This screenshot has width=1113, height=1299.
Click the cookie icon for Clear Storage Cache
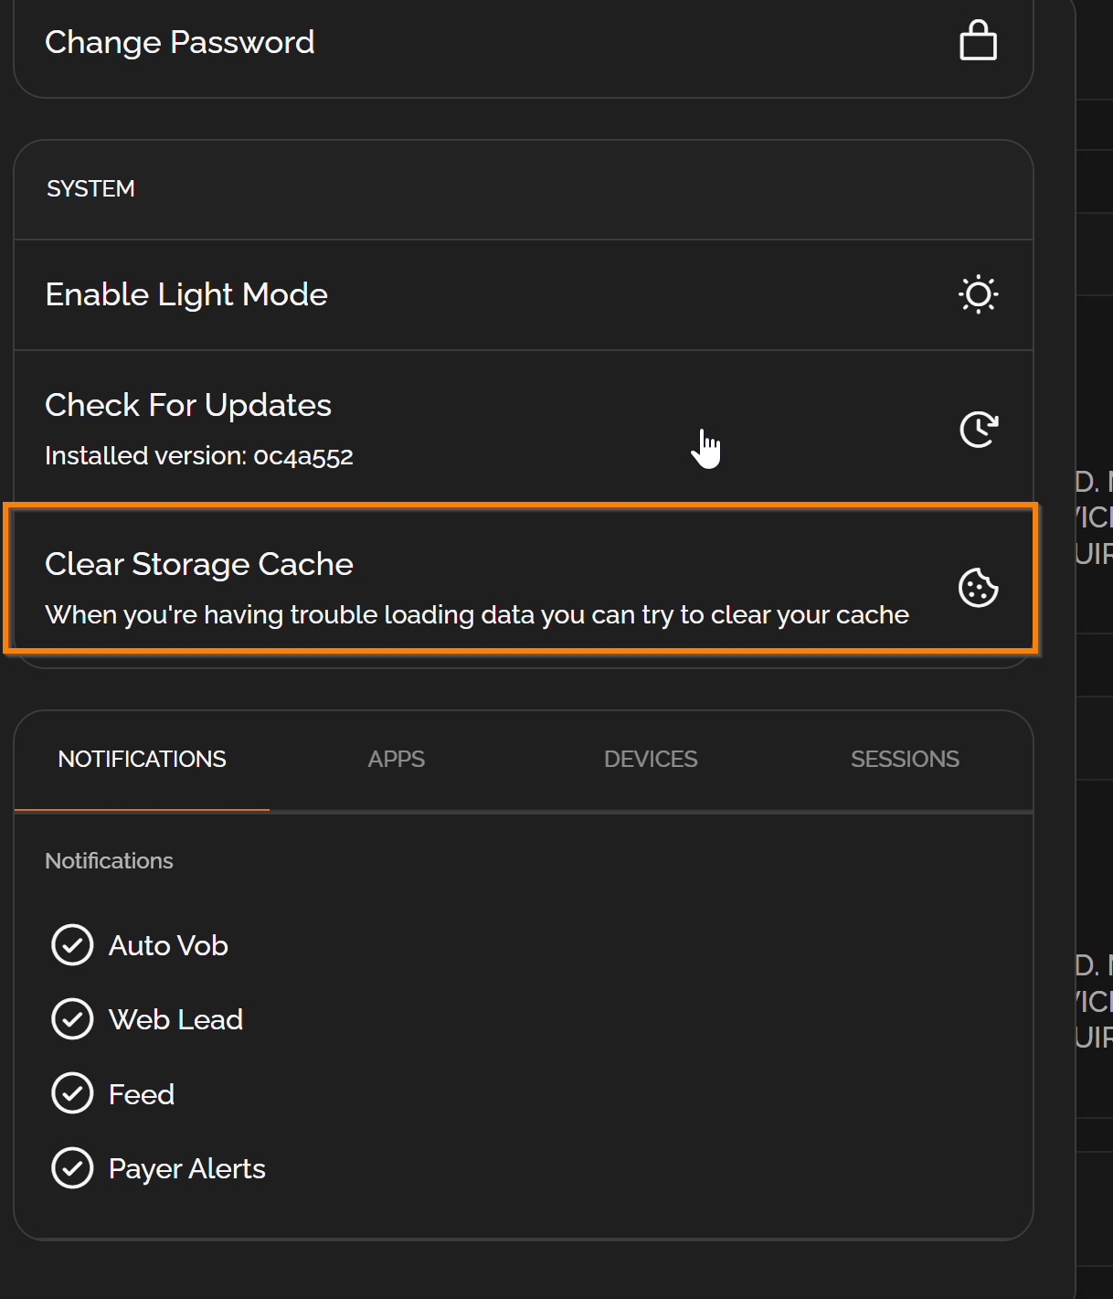tap(978, 587)
